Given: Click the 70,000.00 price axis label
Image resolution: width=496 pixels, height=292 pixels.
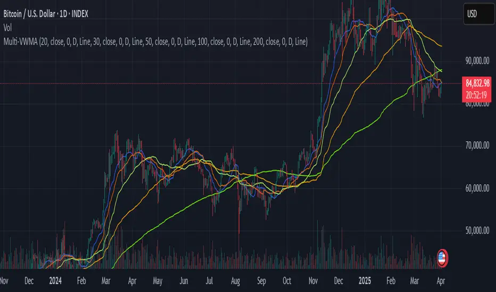Looking at the screenshot, I should 477,145.
